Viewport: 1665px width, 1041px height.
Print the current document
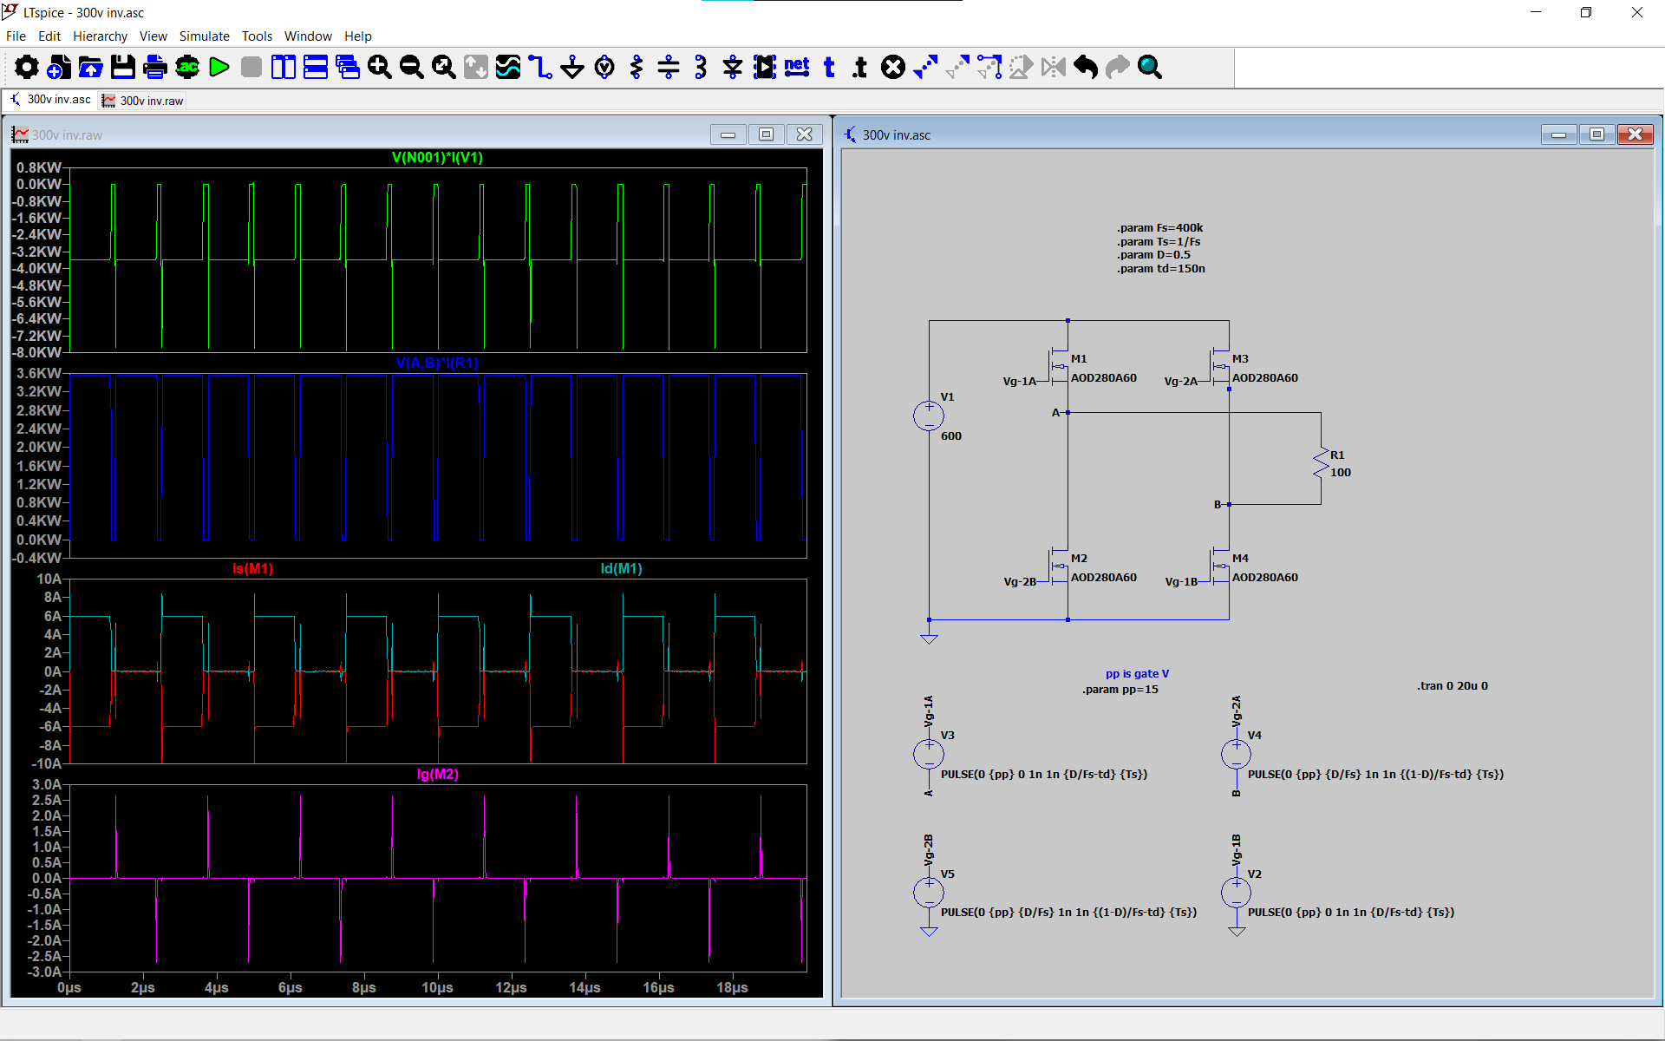tap(155, 67)
